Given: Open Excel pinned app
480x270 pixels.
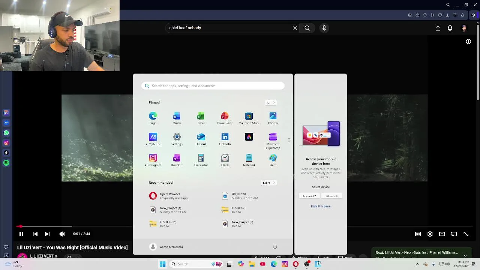Looking at the screenshot, I should click(x=201, y=118).
